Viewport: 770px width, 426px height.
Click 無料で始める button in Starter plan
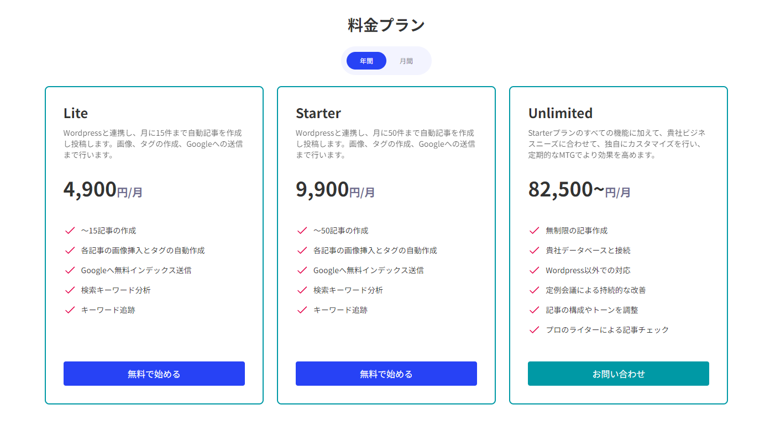[x=386, y=374]
